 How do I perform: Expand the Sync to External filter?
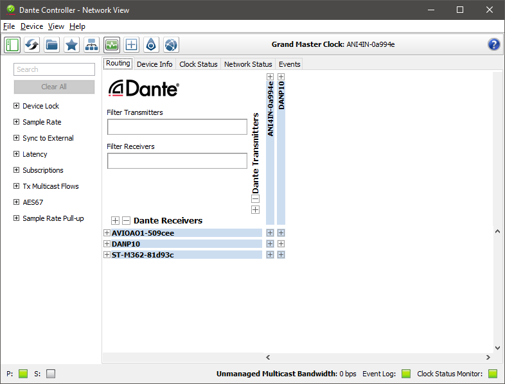coord(16,138)
